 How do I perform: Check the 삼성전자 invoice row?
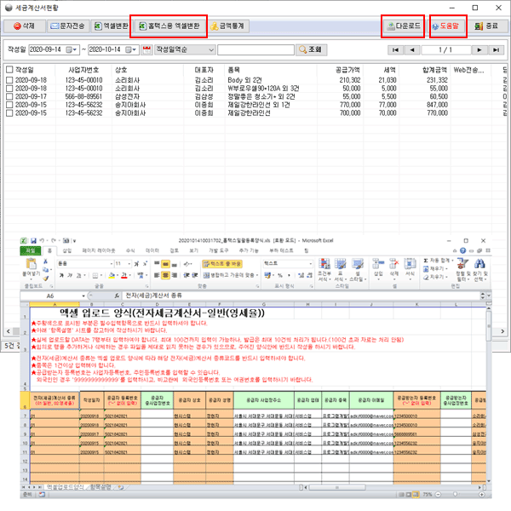pyautogui.click(x=9, y=96)
